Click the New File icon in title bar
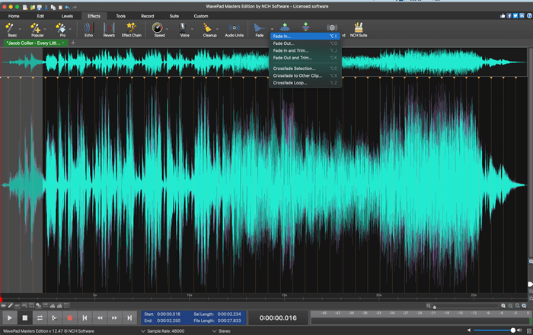The width and height of the screenshot is (533, 335). pos(25,7)
